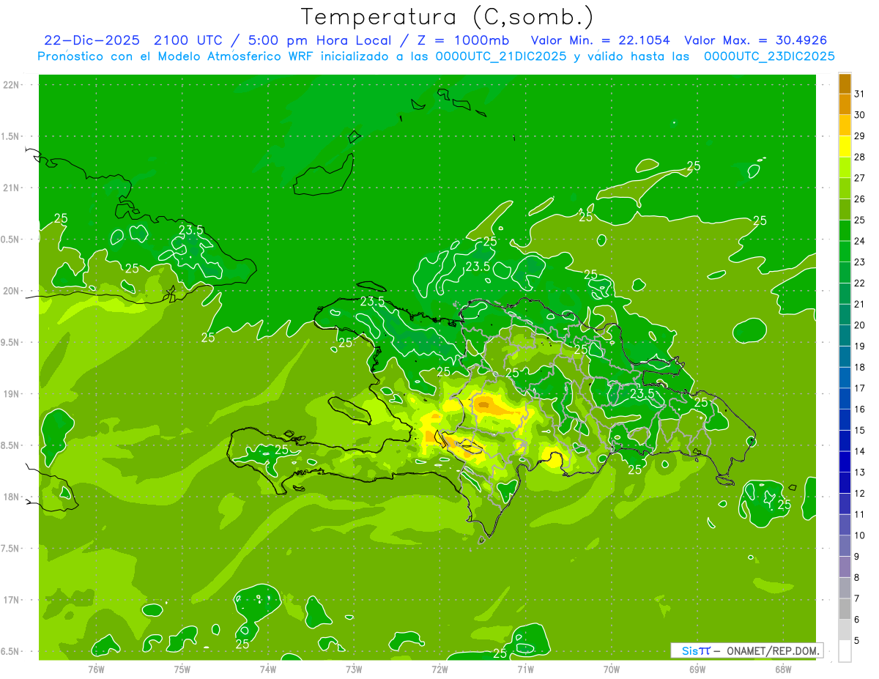The image size is (879, 679).
Task: Click the legend value "8"
Action: tap(857, 577)
